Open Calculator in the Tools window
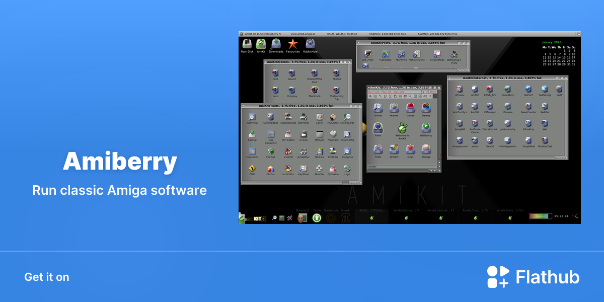The image size is (604, 302). [252, 152]
